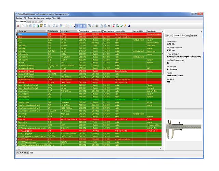Open dropdown arrow next to filter icon

point(64,26)
